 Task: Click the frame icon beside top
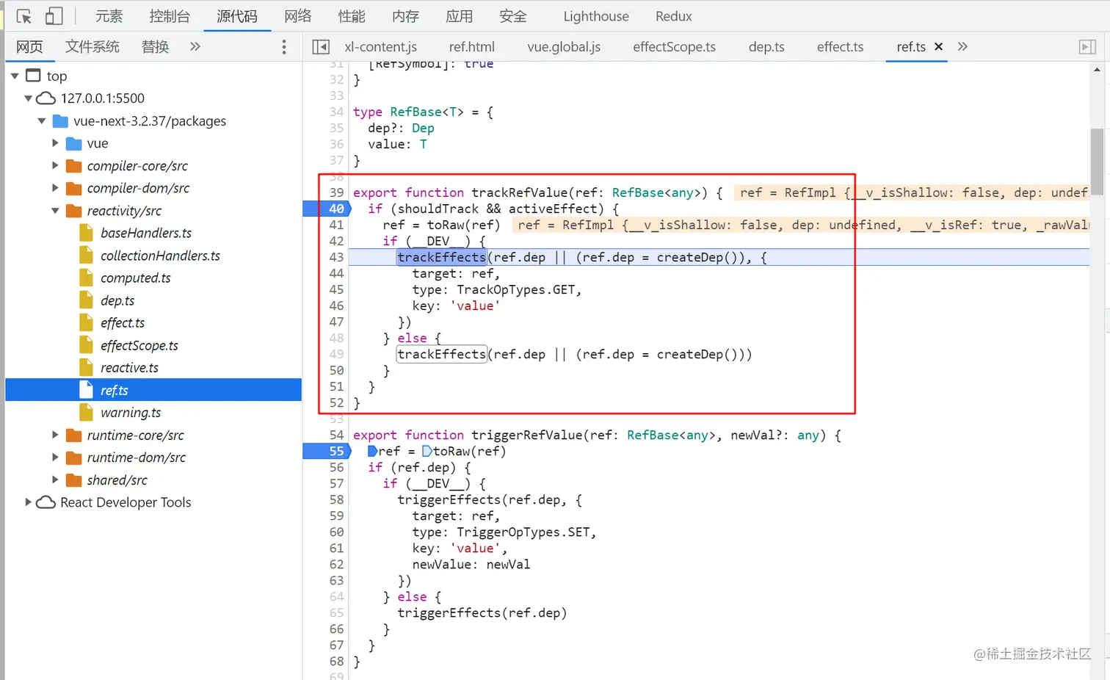pos(33,76)
